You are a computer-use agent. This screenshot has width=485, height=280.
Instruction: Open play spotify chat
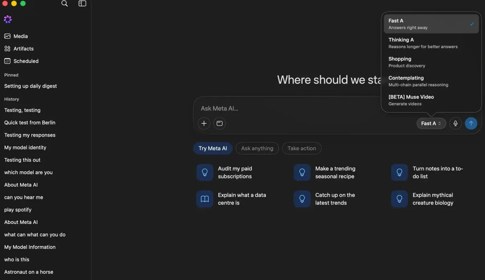tap(18, 210)
